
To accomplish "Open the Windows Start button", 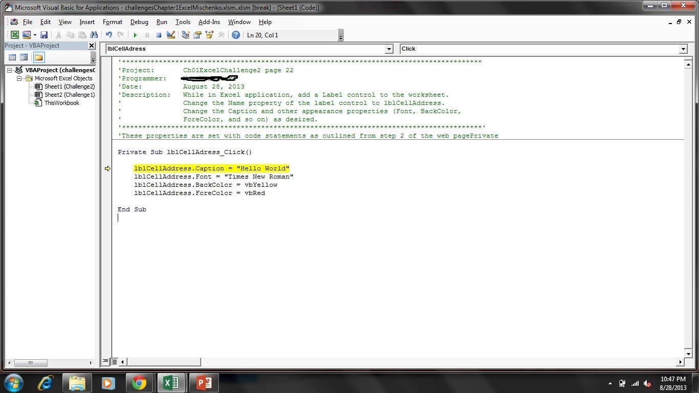I will click(x=13, y=382).
